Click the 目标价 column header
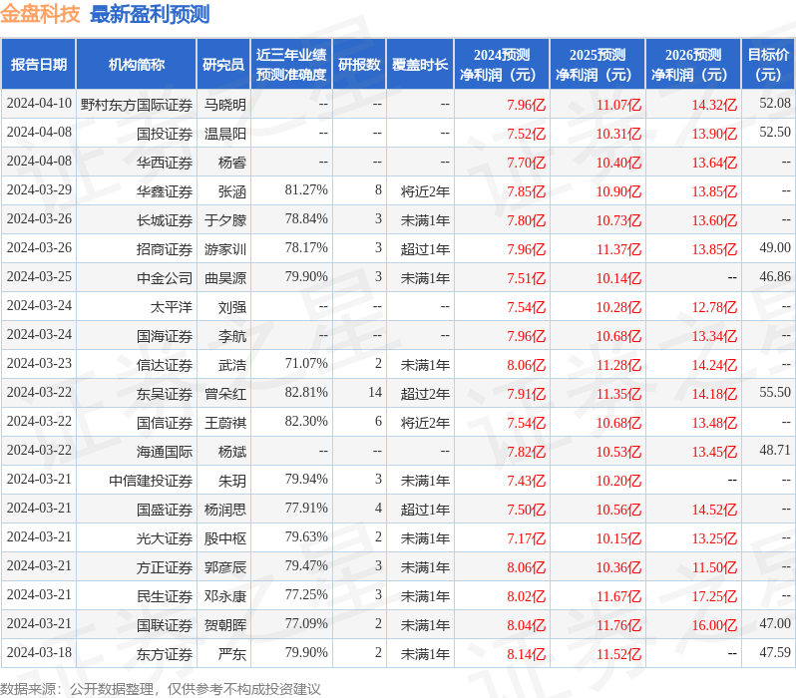796x698 pixels. click(769, 65)
